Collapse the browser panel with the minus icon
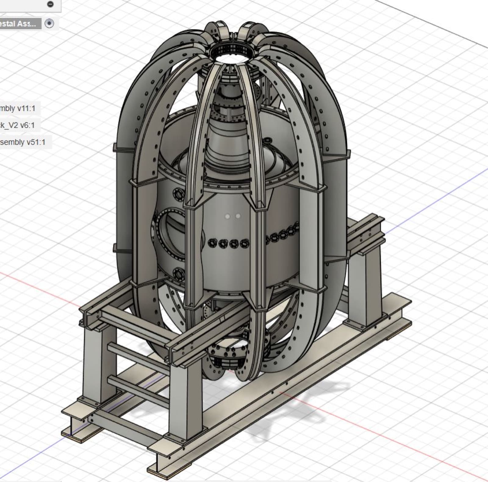This screenshot has width=488, height=482. pyautogui.click(x=50, y=4)
